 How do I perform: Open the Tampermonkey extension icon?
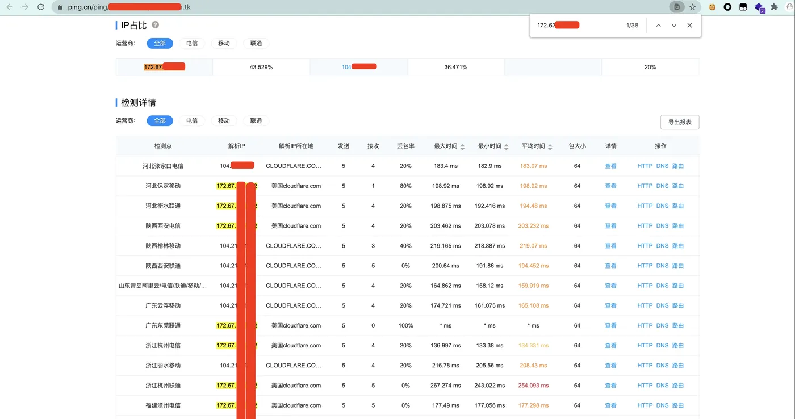point(743,7)
